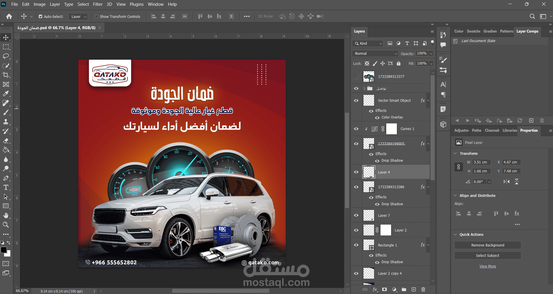
Task: Create new fill or adjustment layer
Action: coord(394,289)
